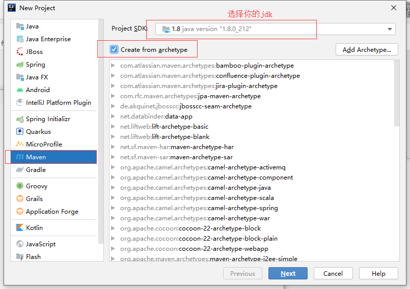This screenshot has height=289, width=410.
Task: Select Gradle project type
Action: 54,170
